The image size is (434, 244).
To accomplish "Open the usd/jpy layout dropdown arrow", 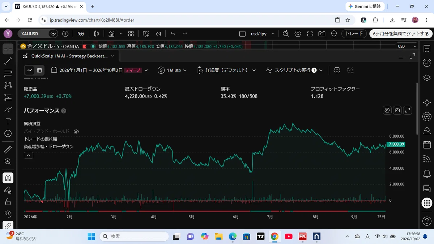I will 273,34.
